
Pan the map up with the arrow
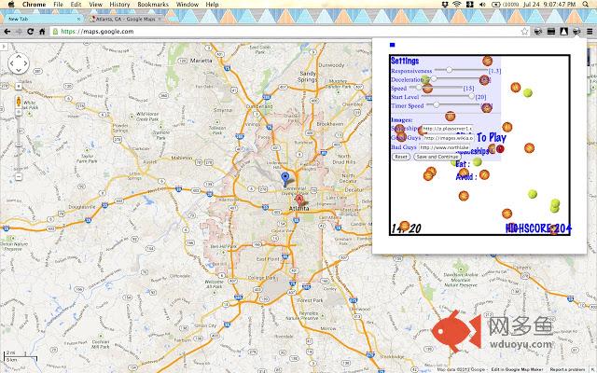click(x=19, y=56)
